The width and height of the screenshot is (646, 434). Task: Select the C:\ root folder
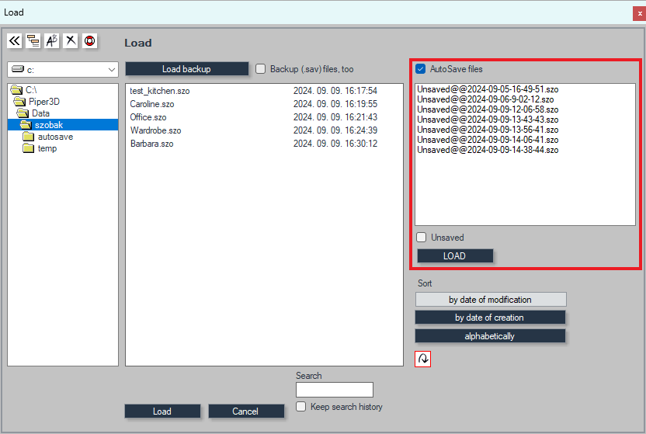(x=31, y=90)
